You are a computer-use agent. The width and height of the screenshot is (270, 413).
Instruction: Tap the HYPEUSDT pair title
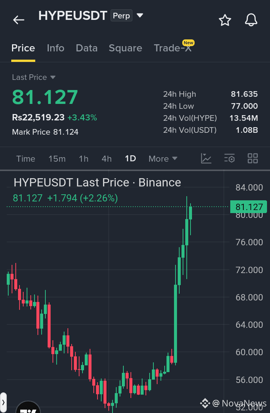click(73, 16)
